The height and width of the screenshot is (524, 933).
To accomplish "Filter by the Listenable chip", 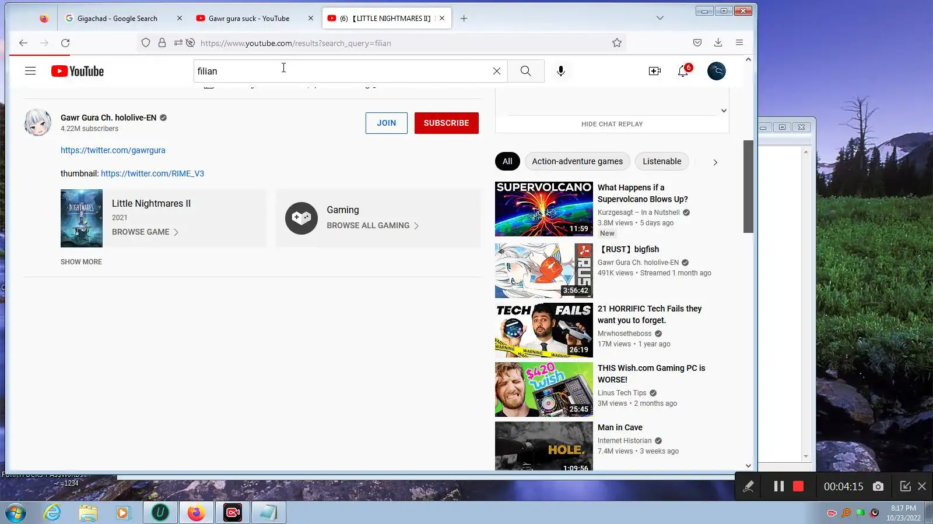I will click(x=662, y=161).
